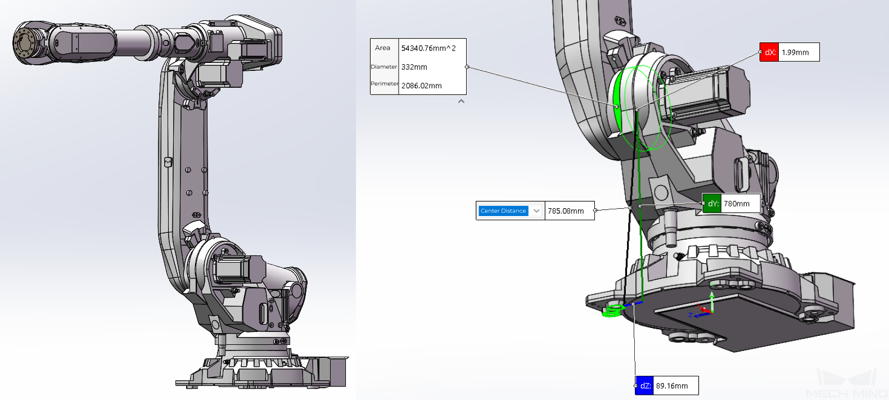This screenshot has width=889, height=400.
Task: Select the 89.16mm dZ value field
Action: click(x=675, y=386)
